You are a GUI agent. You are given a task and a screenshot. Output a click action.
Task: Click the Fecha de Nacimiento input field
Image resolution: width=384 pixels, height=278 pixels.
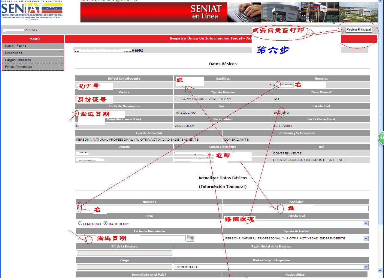pyautogui.click(x=131, y=238)
